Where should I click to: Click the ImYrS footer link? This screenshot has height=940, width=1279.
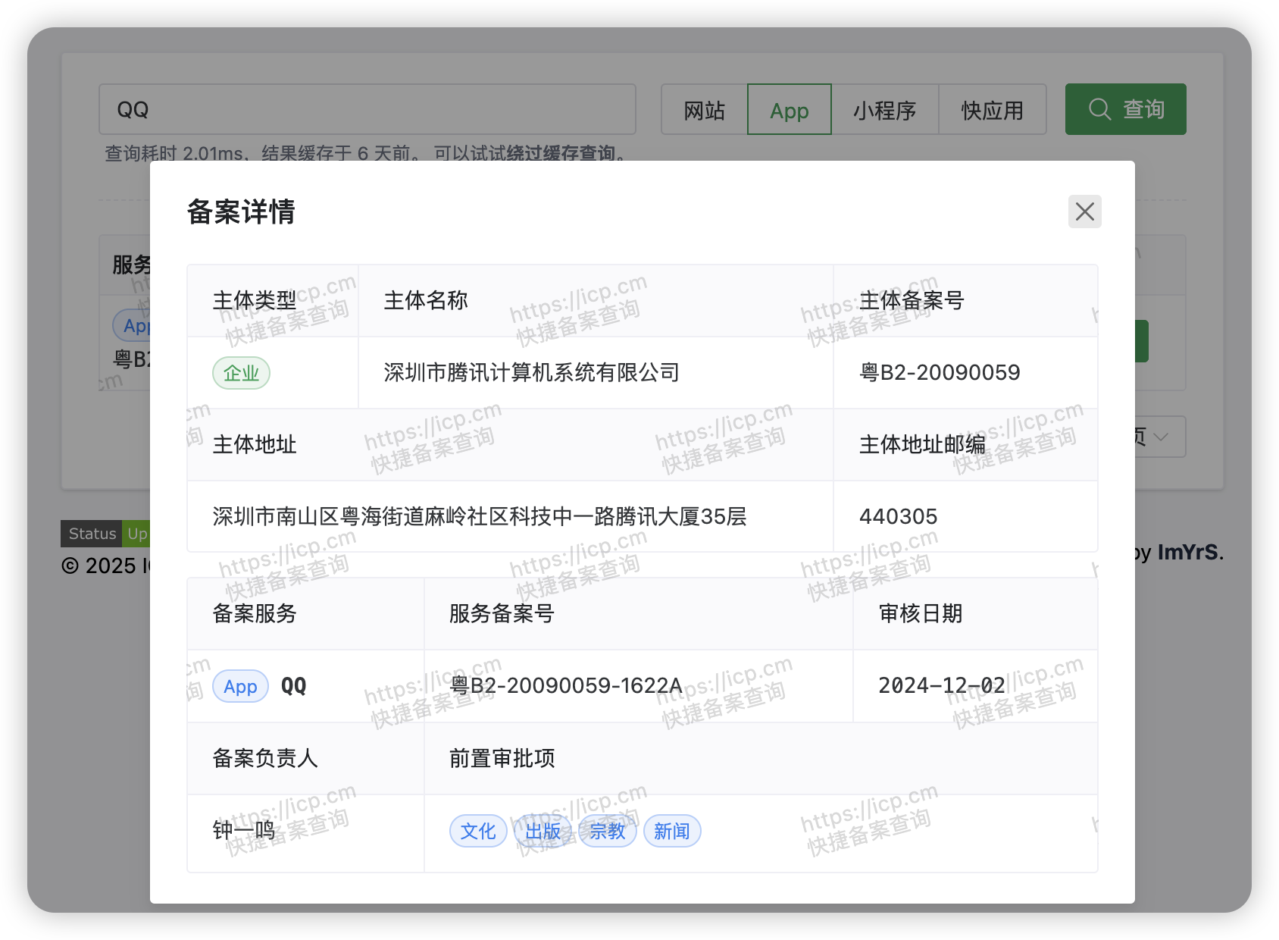pos(1189,552)
